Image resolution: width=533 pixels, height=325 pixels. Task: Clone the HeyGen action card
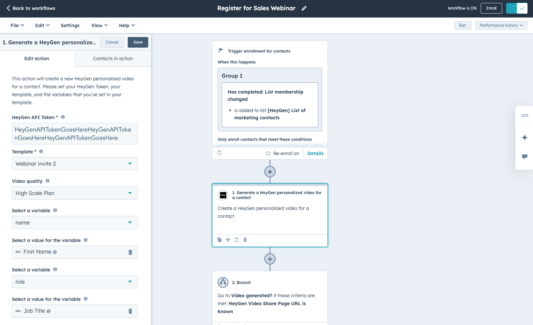coord(219,240)
